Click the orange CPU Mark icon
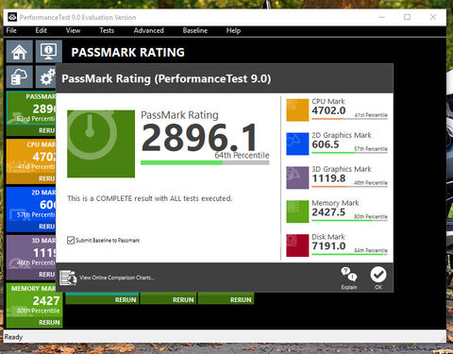Screen dimensions: 453x354 (297, 110)
